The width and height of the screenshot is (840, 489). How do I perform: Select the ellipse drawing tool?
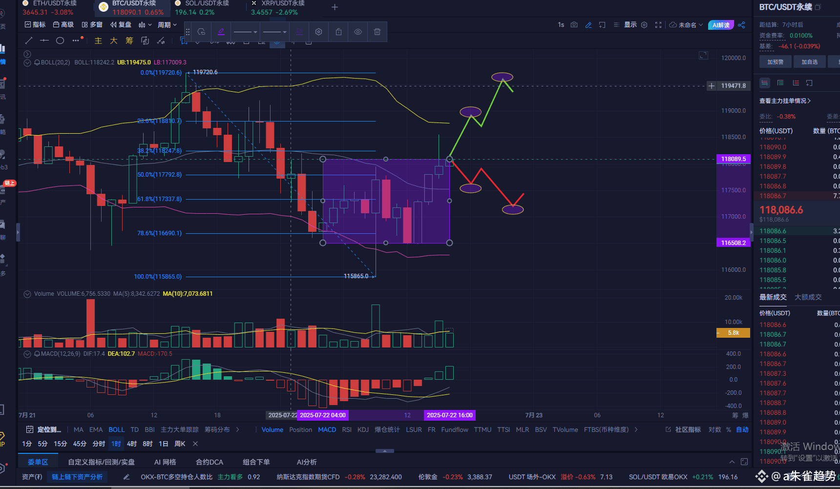coord(60,41)
